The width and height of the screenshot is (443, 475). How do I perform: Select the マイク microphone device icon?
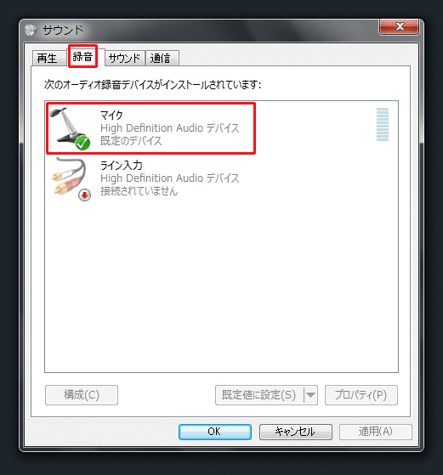[70, 127]
